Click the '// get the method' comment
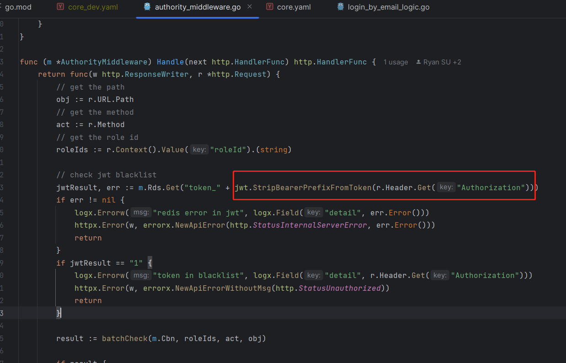 (x=95, y=112)
